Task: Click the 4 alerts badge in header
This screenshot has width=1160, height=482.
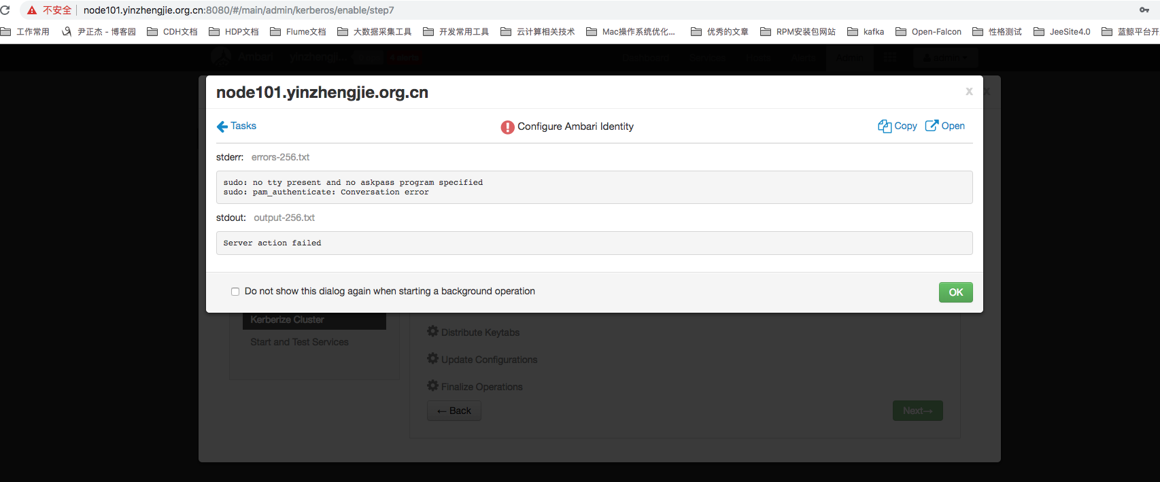Action: point(405,58)
